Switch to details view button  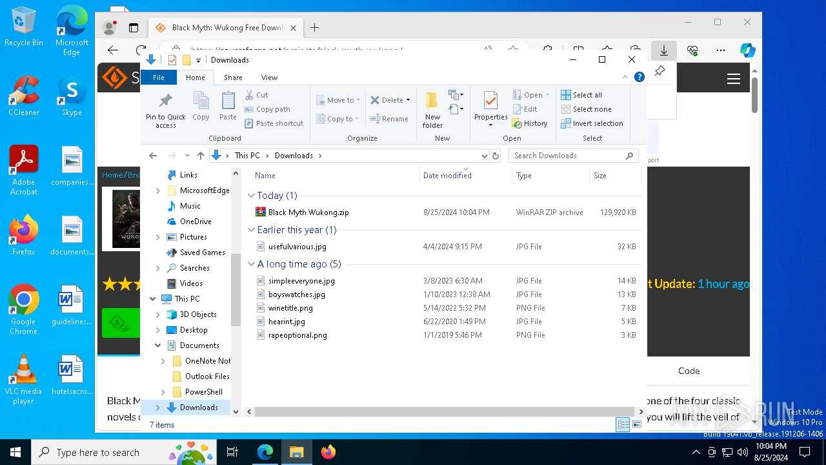623,424
